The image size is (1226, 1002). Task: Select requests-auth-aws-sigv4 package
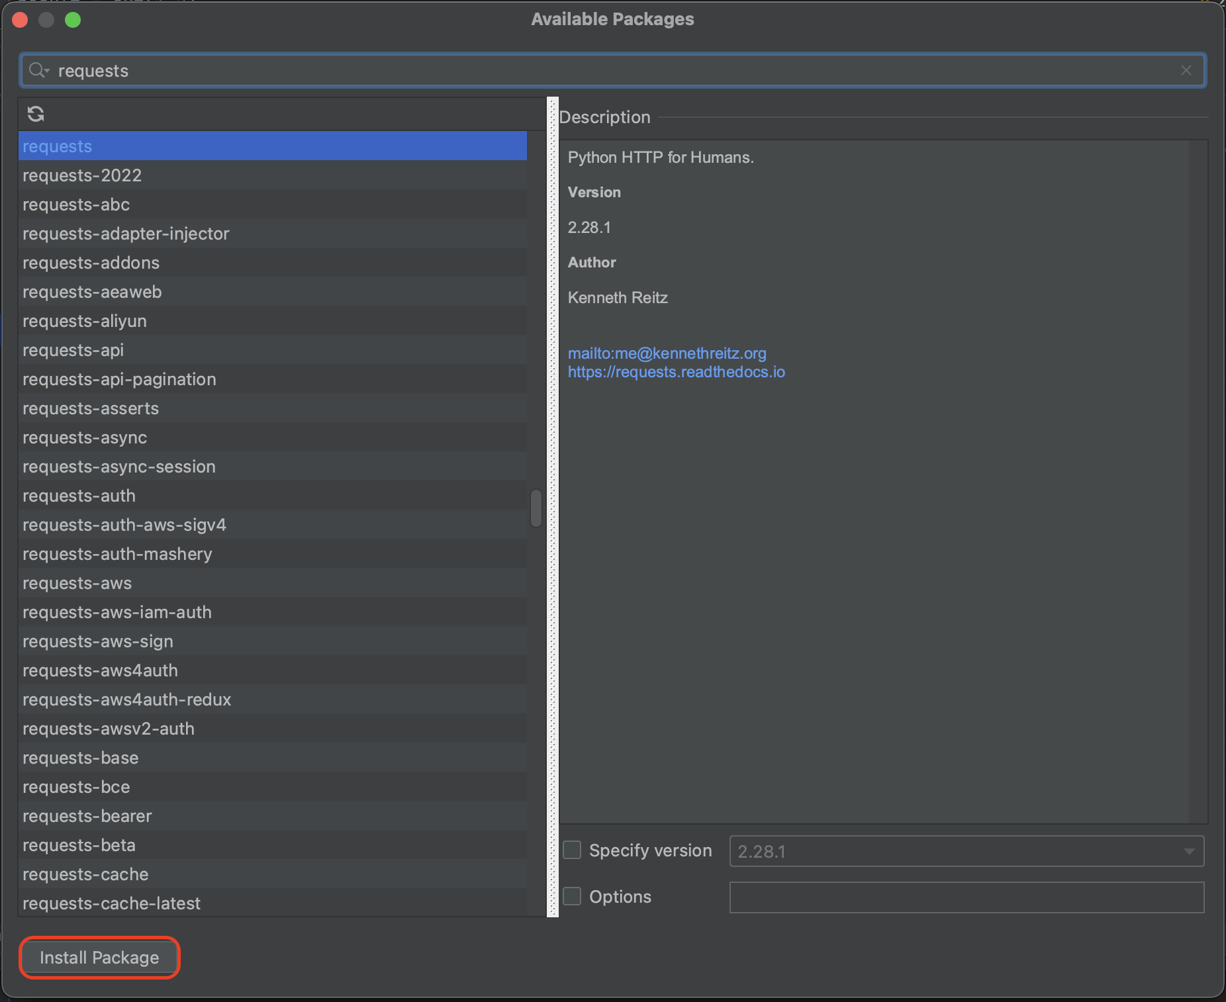pos(273,525)
